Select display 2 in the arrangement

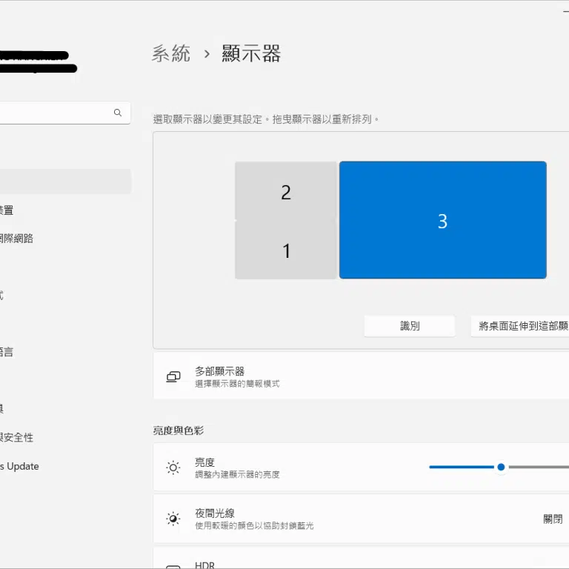[286, 192]
